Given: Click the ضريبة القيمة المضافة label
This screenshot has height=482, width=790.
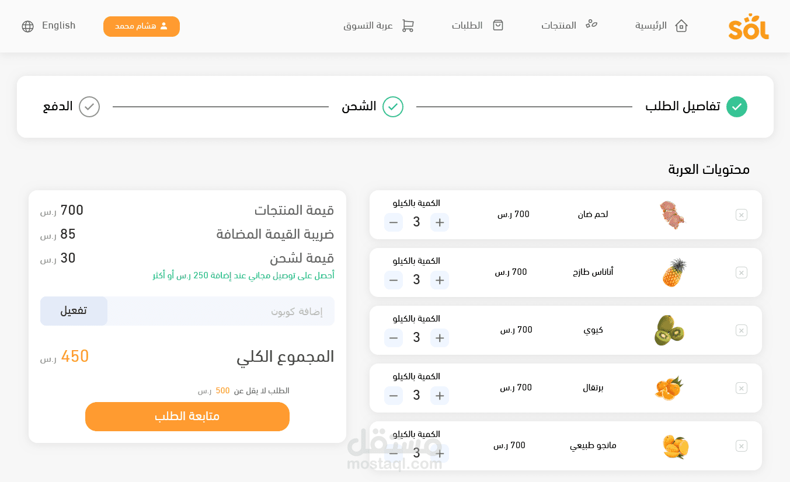Looking at the screenshot, I should pyautogui.click(x=275, y=234).
